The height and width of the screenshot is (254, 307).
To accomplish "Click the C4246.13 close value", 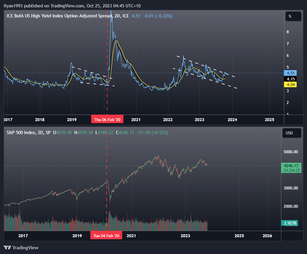I will [x=125, y=133].
